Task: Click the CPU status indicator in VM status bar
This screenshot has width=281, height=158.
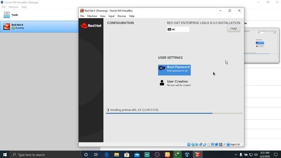Action: (x=220, y=144)
